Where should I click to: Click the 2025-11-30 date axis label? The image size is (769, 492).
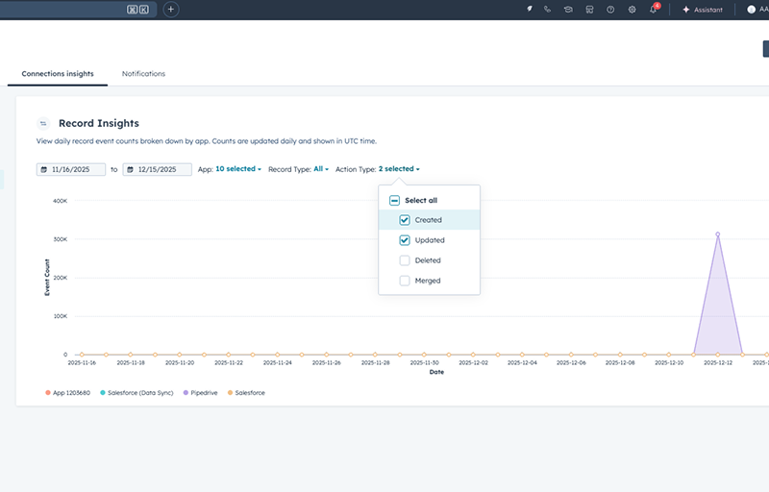click(x=424, y=363)
